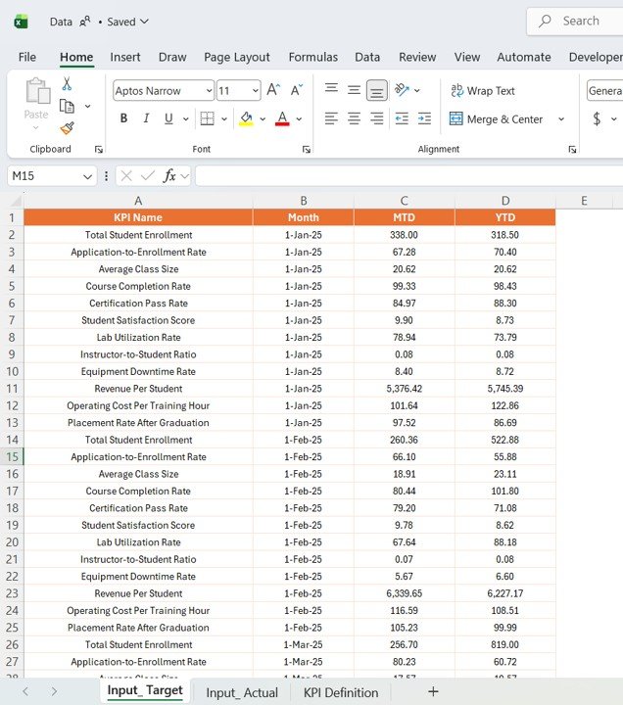Toggle Italic formatting
623x705 pixels.
[146, 118]
